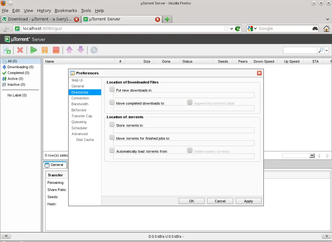Enable 'Move .torrents for finished jobs to' checkbox
This screenshot has width=332, height=242.
(x=112, y=137)
